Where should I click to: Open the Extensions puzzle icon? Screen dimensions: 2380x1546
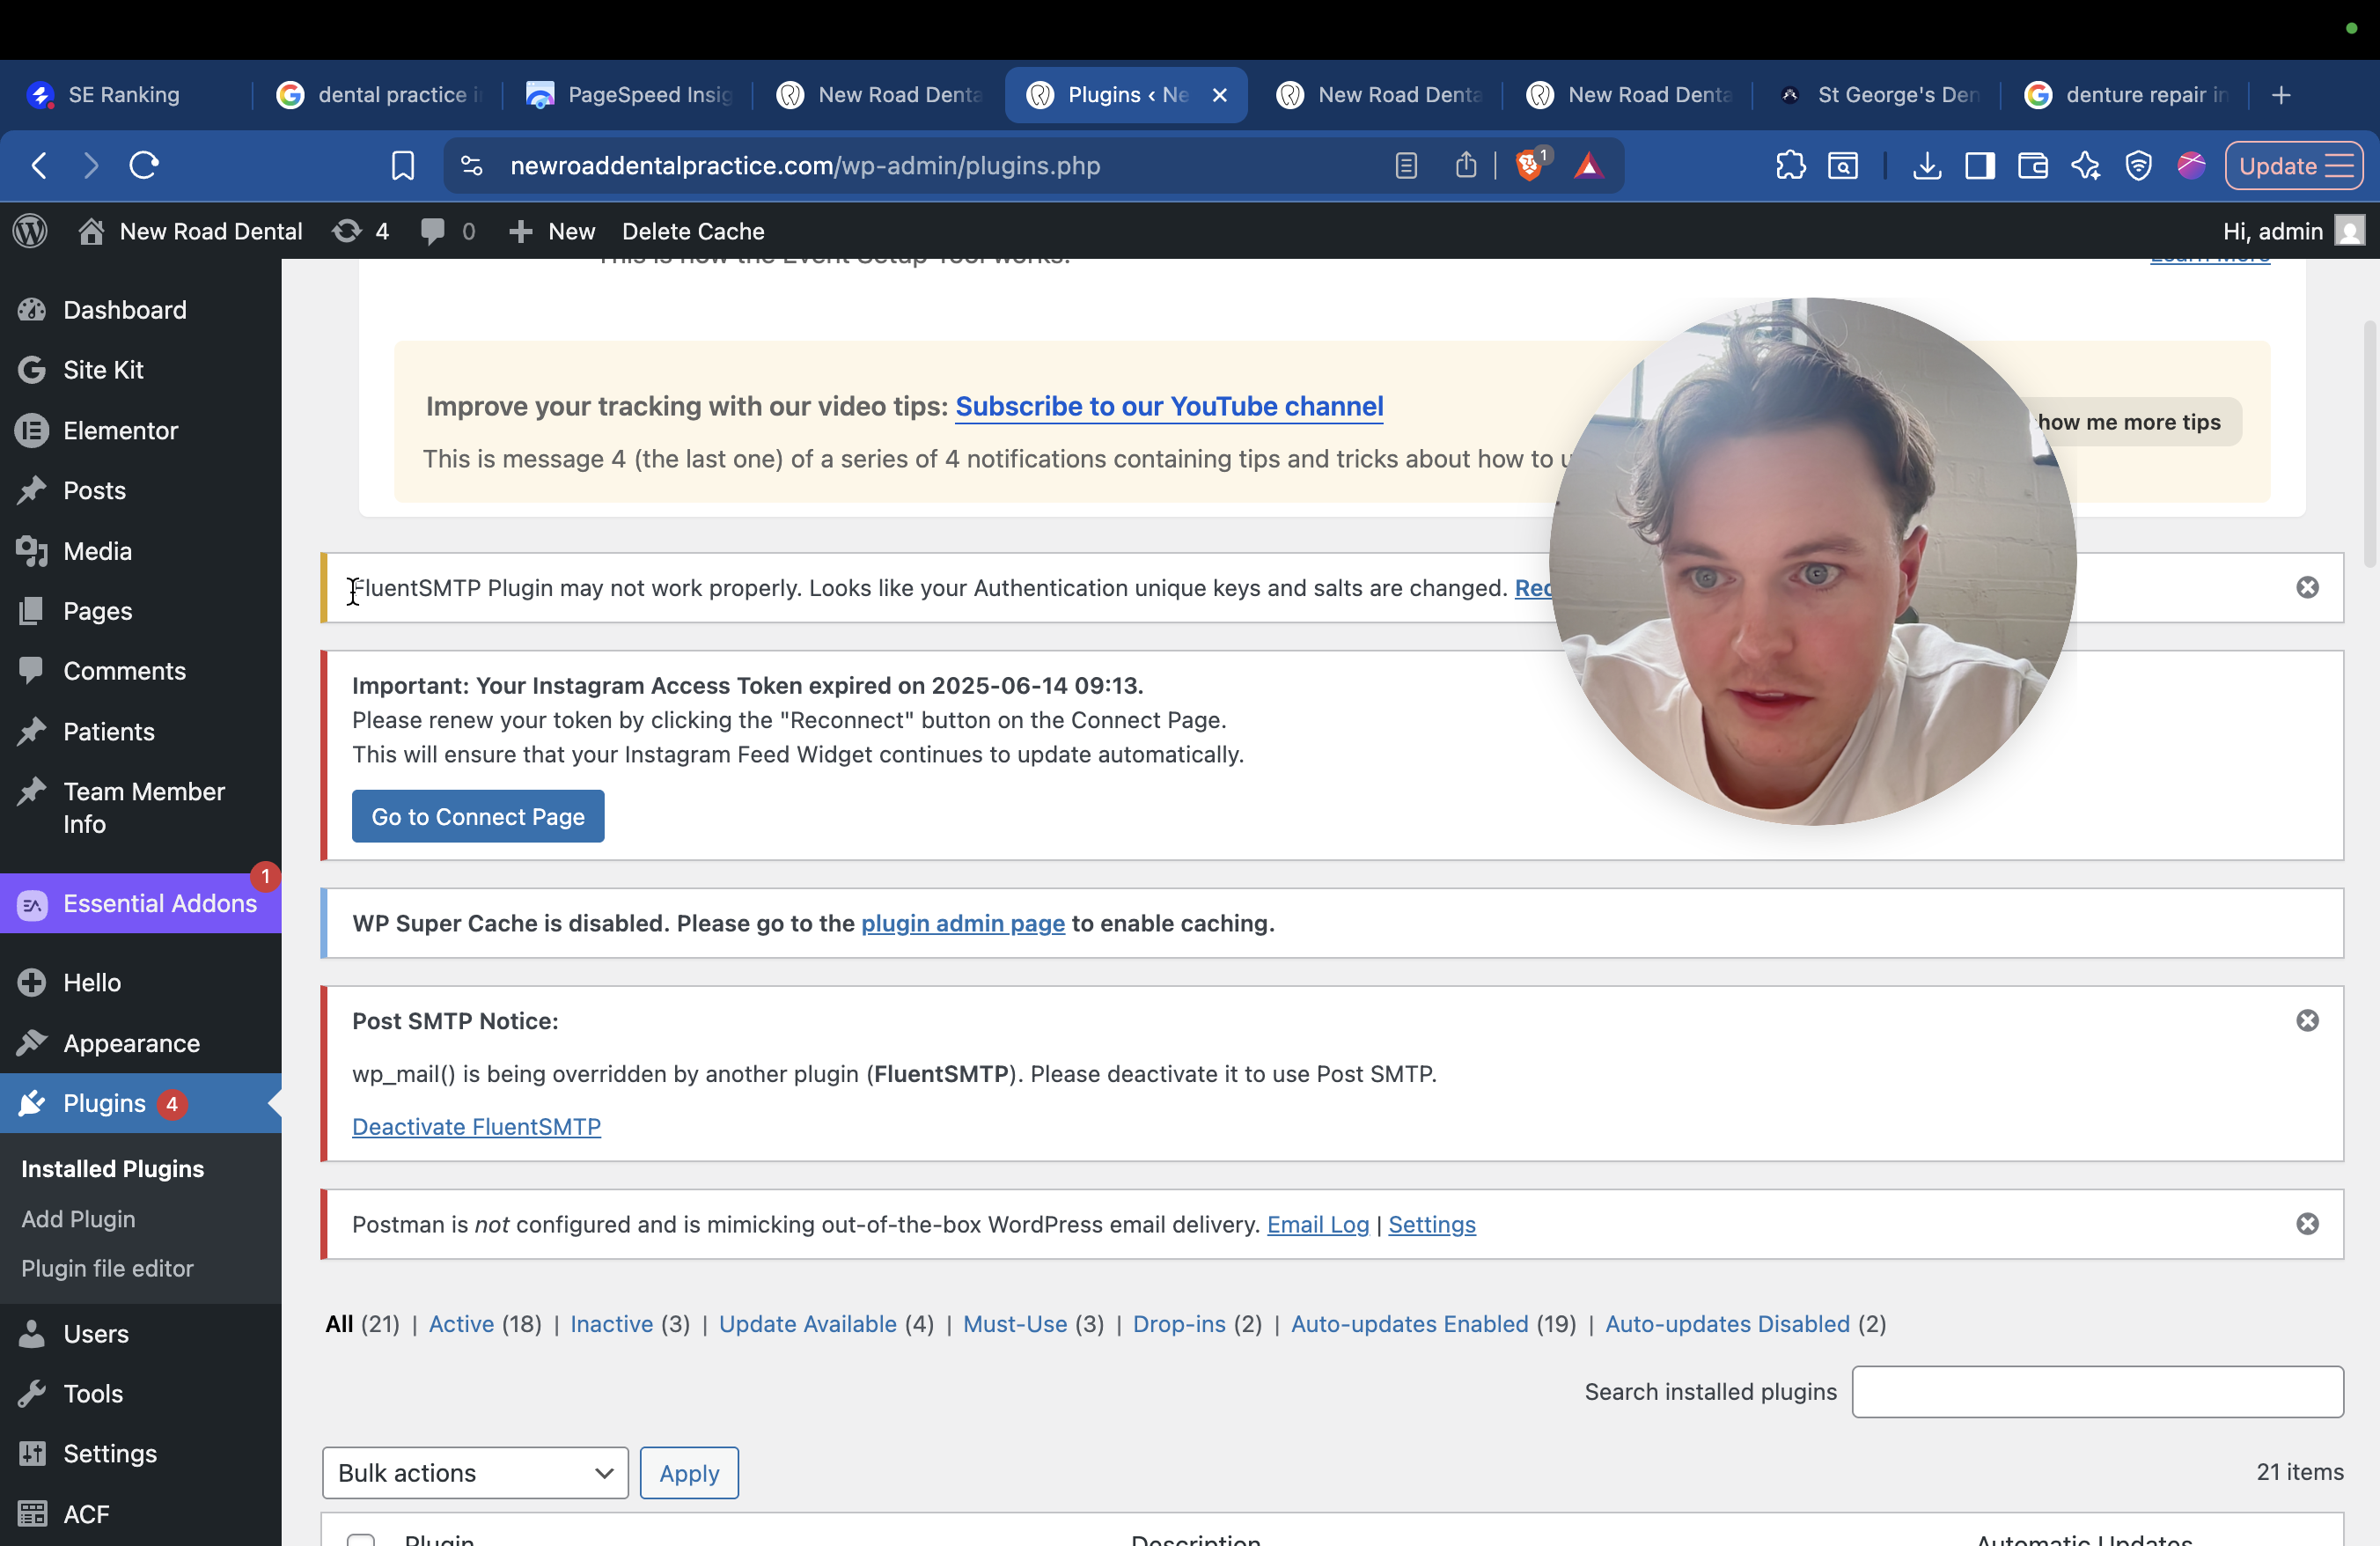coord(1790,165)
